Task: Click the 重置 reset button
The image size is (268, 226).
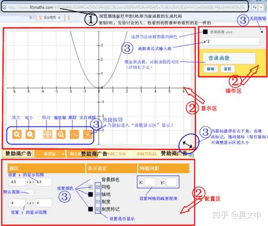Action: [227, 69]
